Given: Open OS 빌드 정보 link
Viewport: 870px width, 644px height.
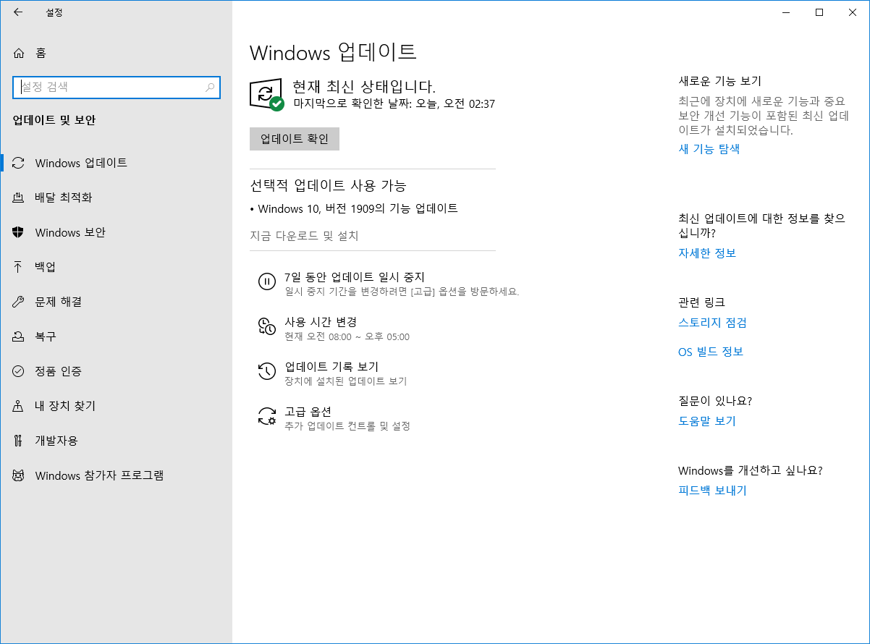Looking at the screenshot, I should click(x=711, y=352).
